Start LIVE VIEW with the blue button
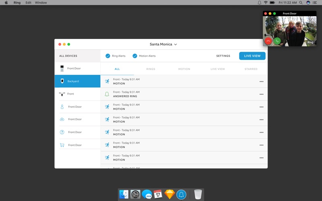 [x=252, y=56]
